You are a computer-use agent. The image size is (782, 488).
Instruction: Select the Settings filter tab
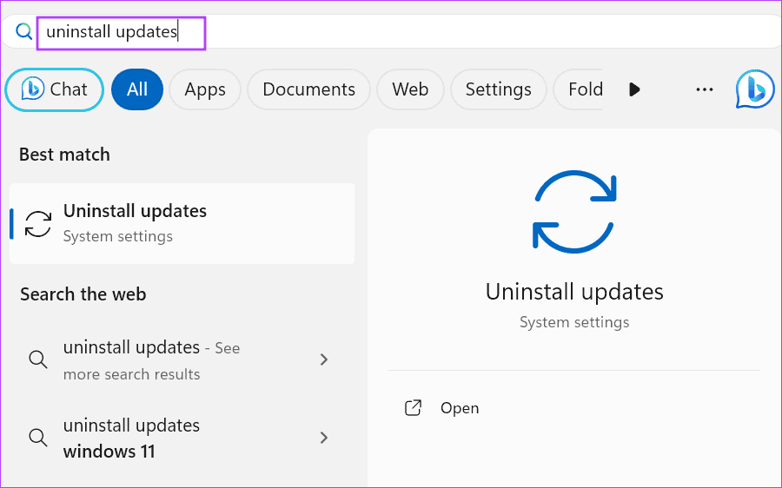tap(498, 89)
